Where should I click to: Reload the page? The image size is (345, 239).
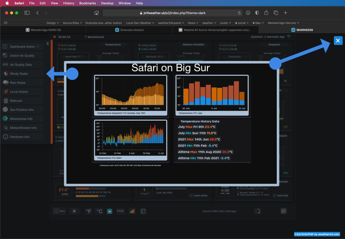pyautogui.click(x=239, y=13)
